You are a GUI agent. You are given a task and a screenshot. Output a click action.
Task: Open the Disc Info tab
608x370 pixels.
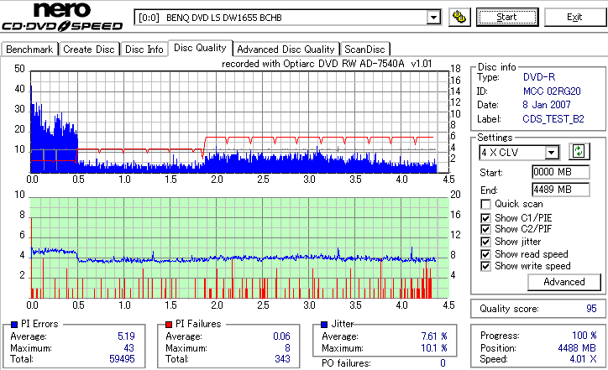[144, 50]
